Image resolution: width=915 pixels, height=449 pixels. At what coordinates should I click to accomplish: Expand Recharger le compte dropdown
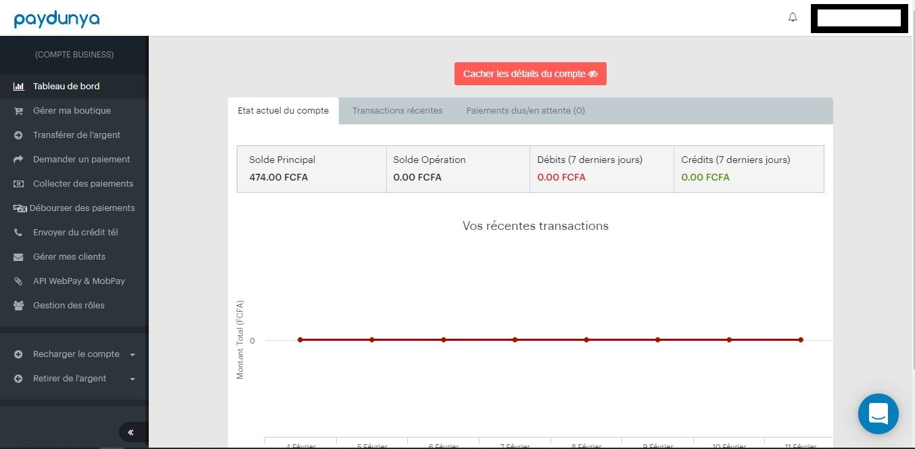pos(133,355)
